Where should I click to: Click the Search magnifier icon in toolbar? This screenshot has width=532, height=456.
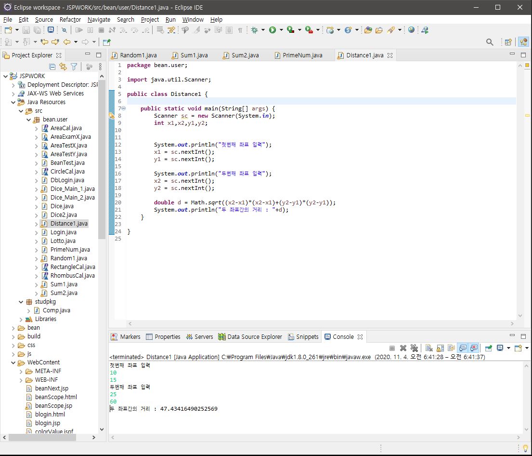click(490, 42)
